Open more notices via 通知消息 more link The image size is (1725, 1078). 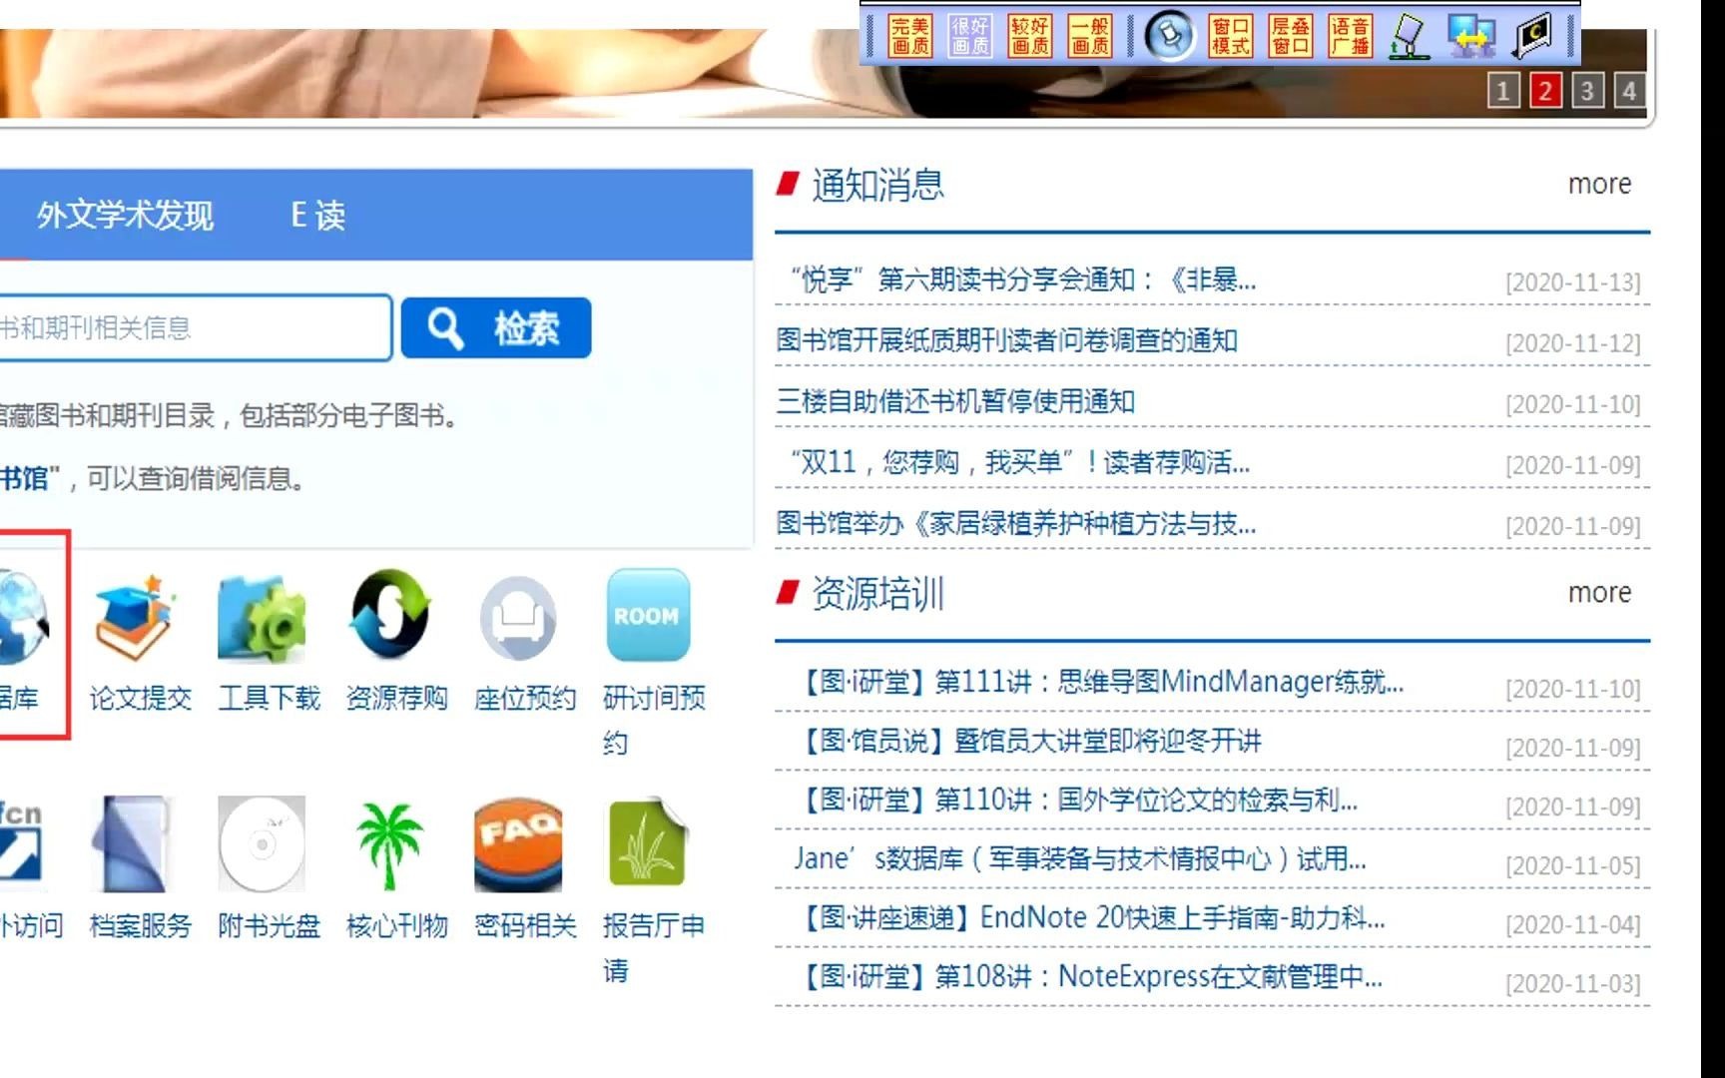pos(1599,184)
